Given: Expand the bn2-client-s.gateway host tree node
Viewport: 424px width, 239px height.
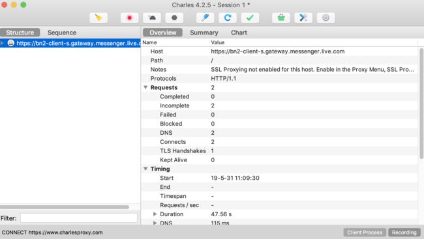Looking at the screenshot, I should tap(3, 43).
